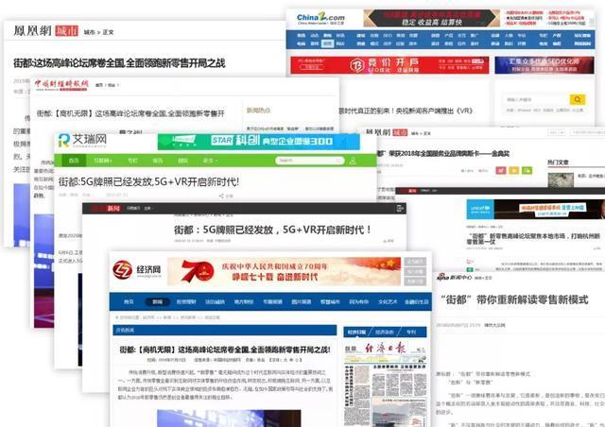Click the yellow search magnifier button
Screen dimensions: 605x427
(578, 99)
